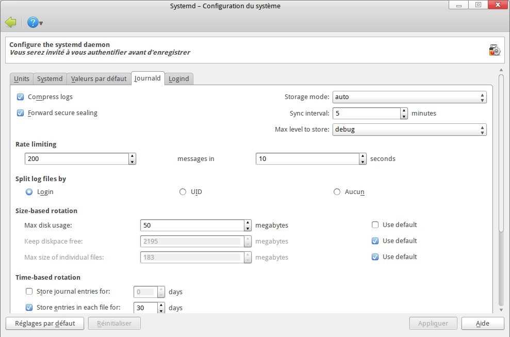
Task: Switch to the Logind tab
Action: 179,78
